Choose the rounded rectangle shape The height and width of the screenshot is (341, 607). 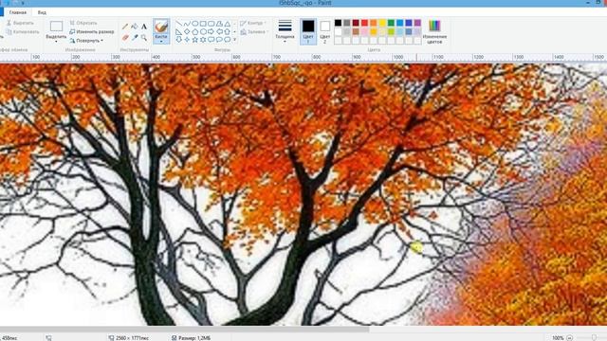(x=212, y=24)
